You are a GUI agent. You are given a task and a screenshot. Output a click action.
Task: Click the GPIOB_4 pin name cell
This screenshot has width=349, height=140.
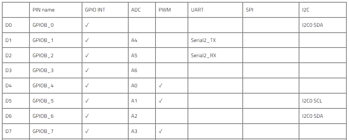point(43,85)
